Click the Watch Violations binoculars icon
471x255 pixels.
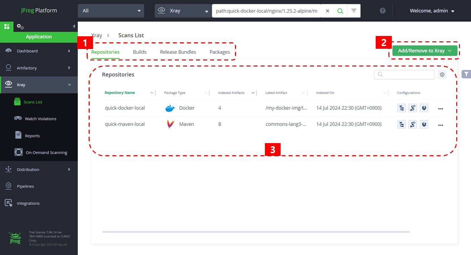coord(18,118)
